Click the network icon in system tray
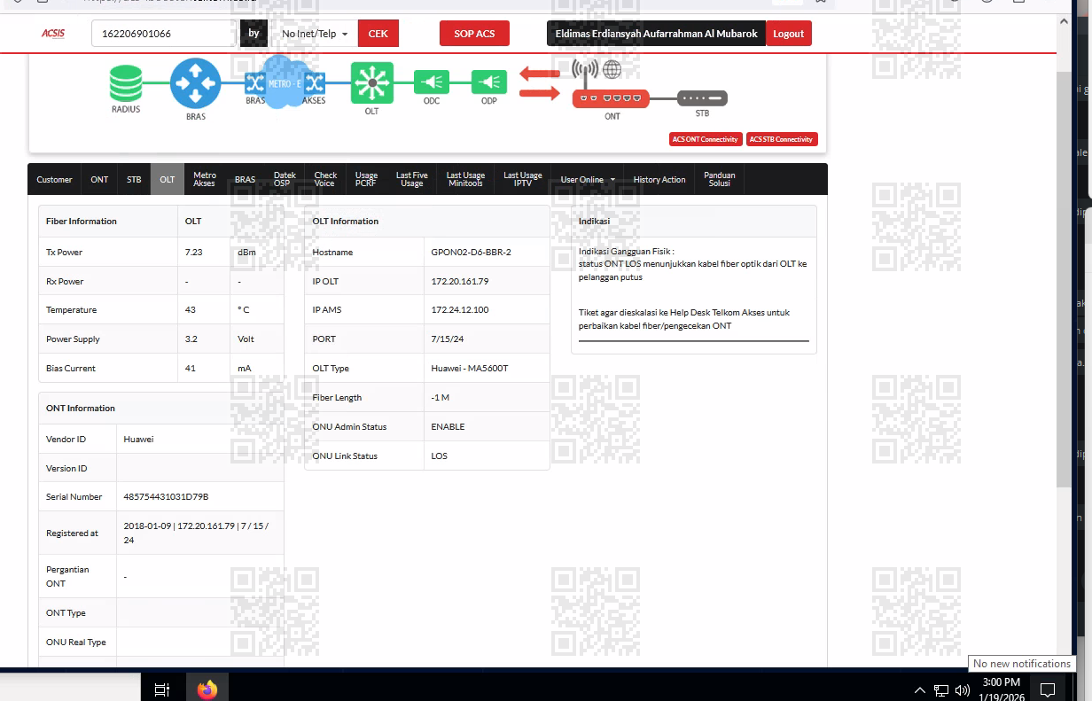The height and width of the screenshot is (701, 1092). click(x=941, y=689)
